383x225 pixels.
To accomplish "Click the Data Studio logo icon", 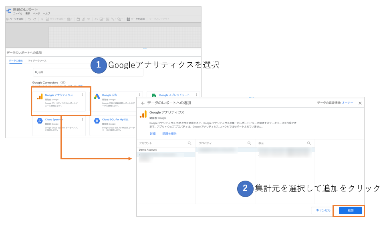I will [x=9, y=11].
